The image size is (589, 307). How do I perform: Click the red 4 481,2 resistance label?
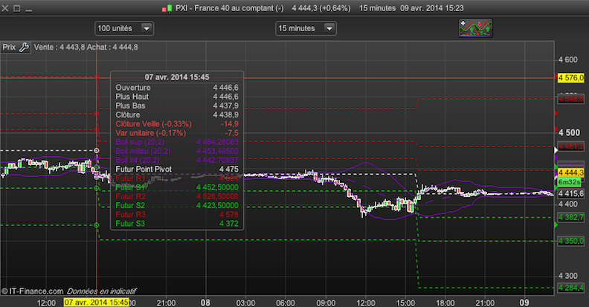pos(570,146)
